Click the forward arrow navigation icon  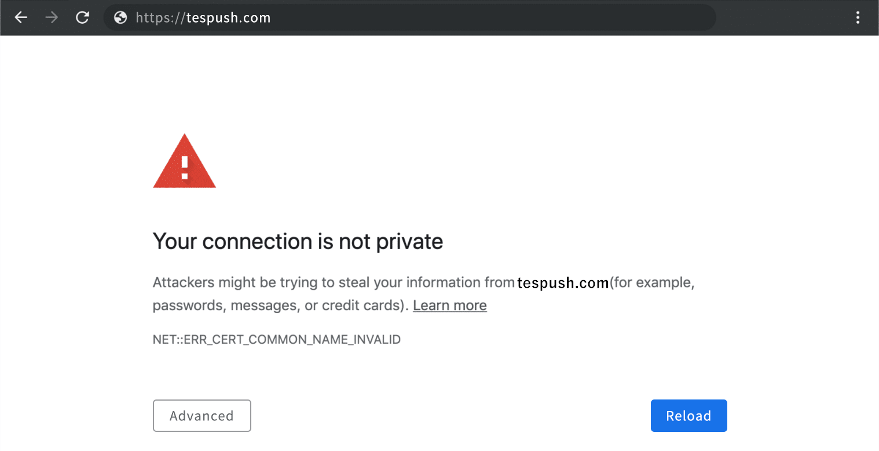(52, 17)
